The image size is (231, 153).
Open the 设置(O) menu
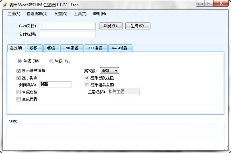61,14
